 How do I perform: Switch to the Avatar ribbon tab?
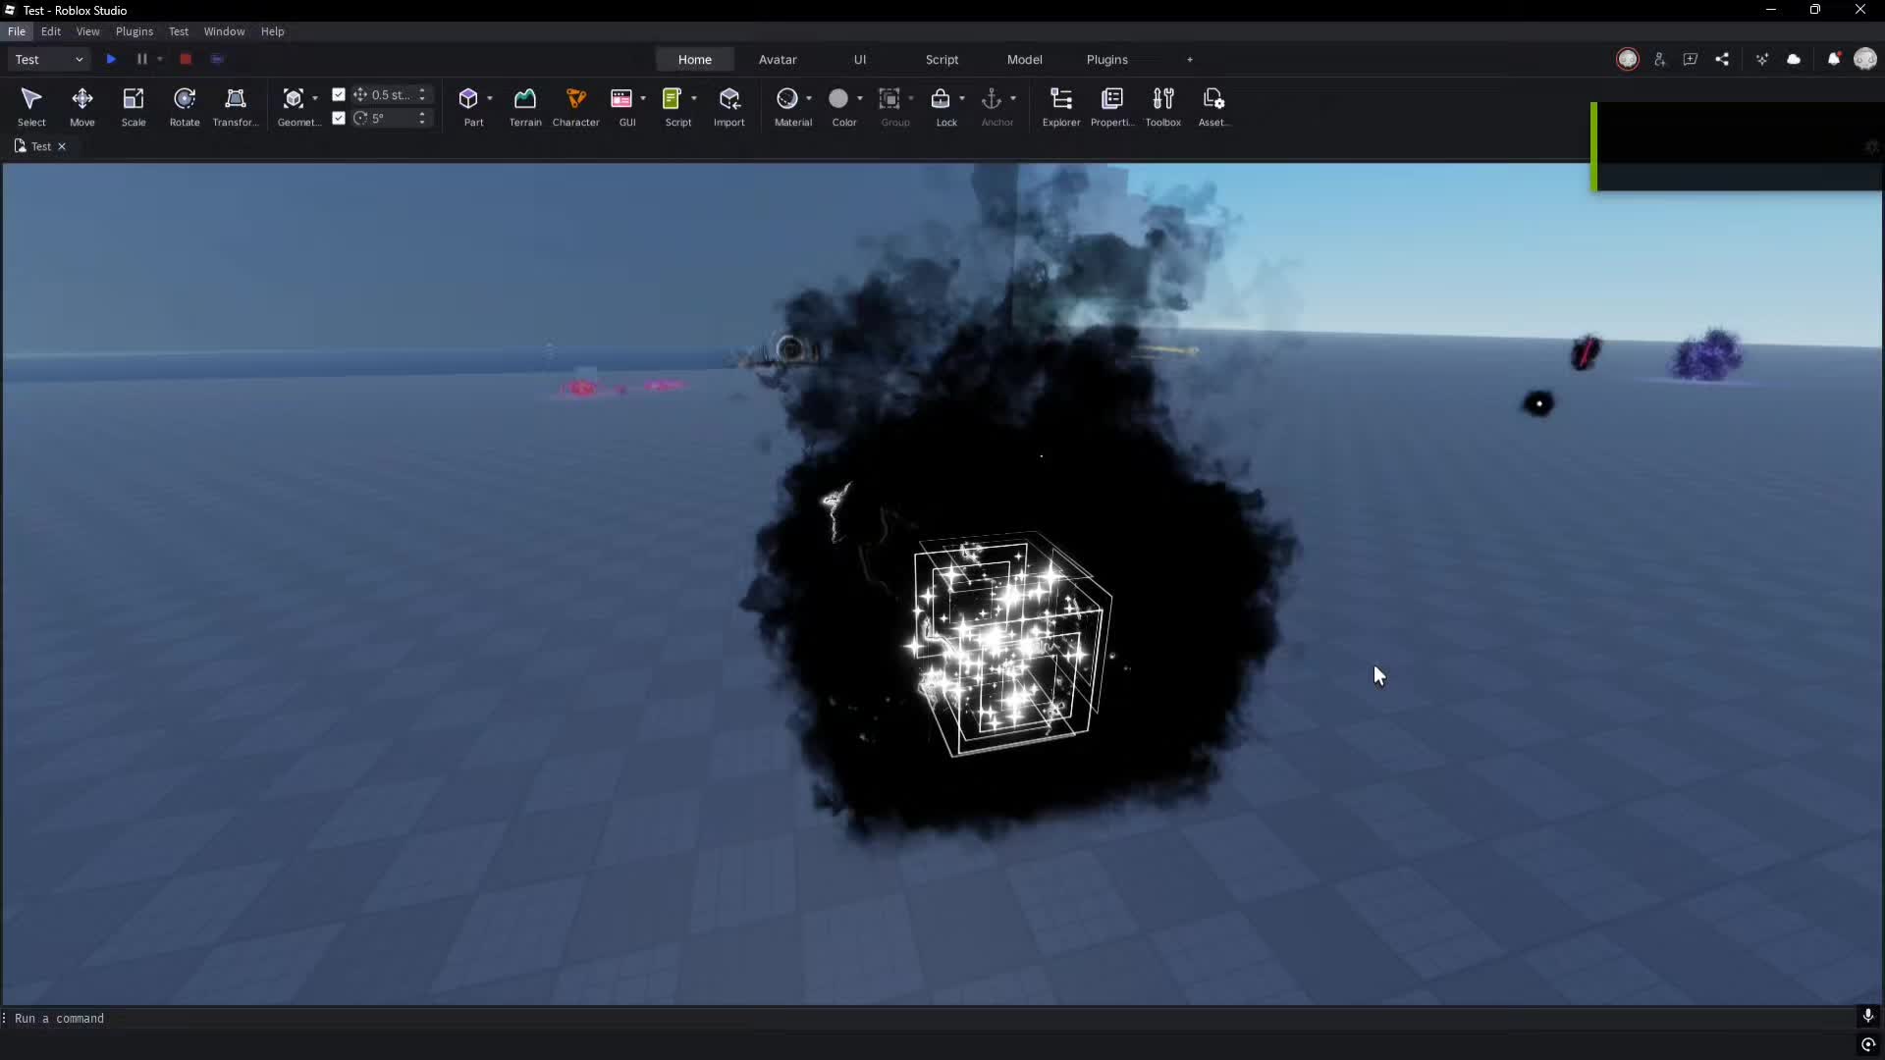point(778,60)
